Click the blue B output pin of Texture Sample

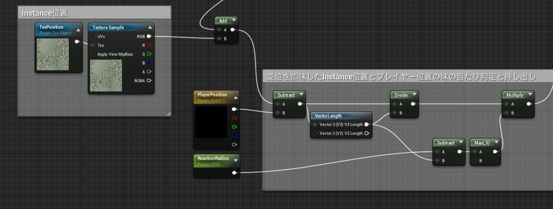tap(149, 63)
